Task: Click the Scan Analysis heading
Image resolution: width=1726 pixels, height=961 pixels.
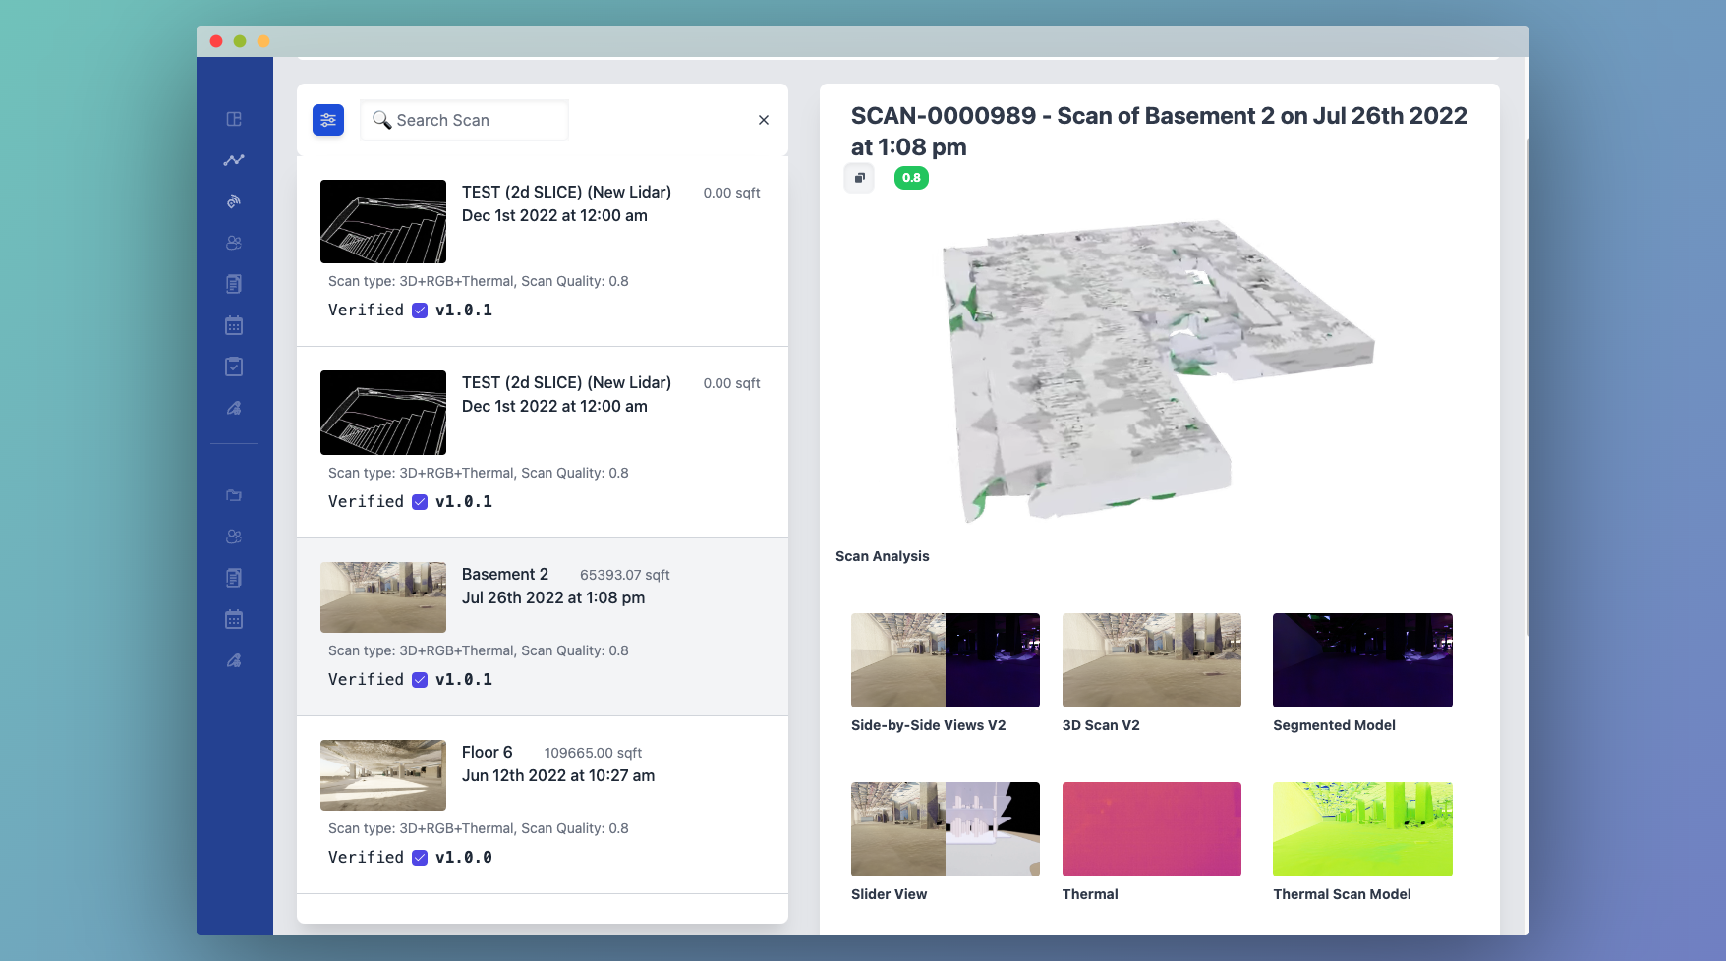Action: click(883, 556)
